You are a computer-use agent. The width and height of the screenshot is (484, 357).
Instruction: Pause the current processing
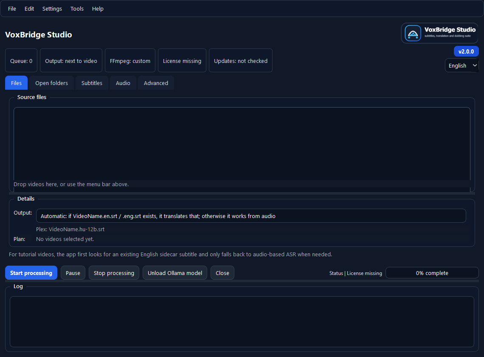[73, 272]
